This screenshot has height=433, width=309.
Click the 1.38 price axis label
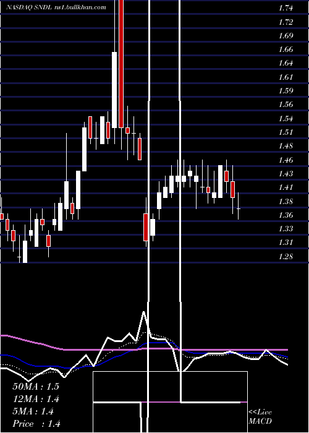point(286,201)
